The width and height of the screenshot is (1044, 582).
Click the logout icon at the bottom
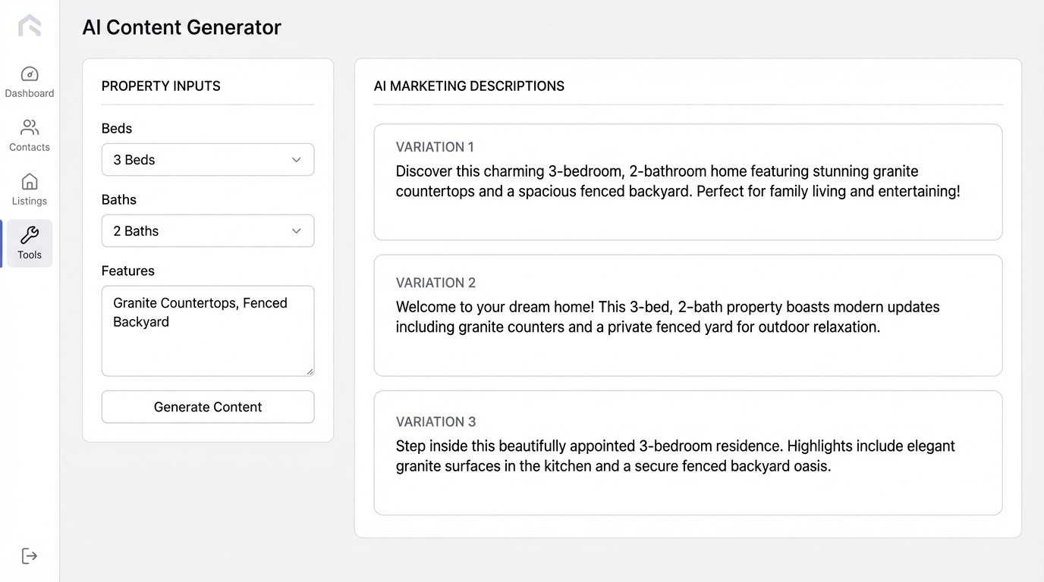(29, 555)
